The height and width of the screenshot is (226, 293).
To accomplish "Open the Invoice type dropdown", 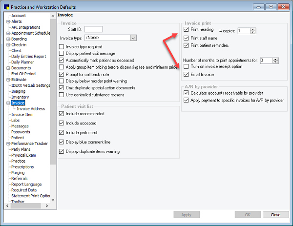I will (x=133, y=38).
